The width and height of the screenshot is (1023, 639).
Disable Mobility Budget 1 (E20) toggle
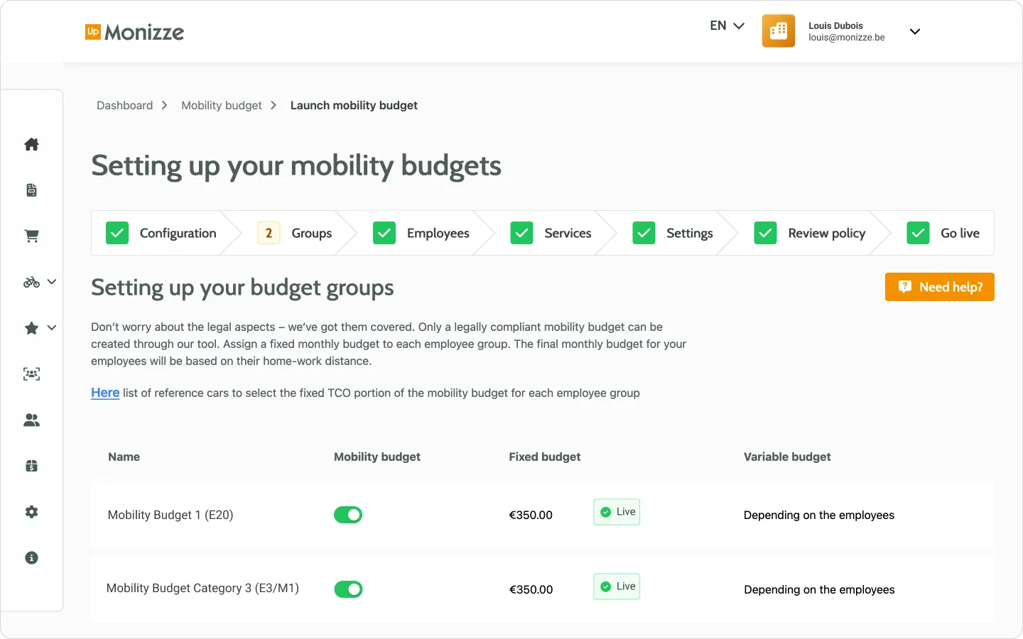pyautogui.click(x=348, y=515)
